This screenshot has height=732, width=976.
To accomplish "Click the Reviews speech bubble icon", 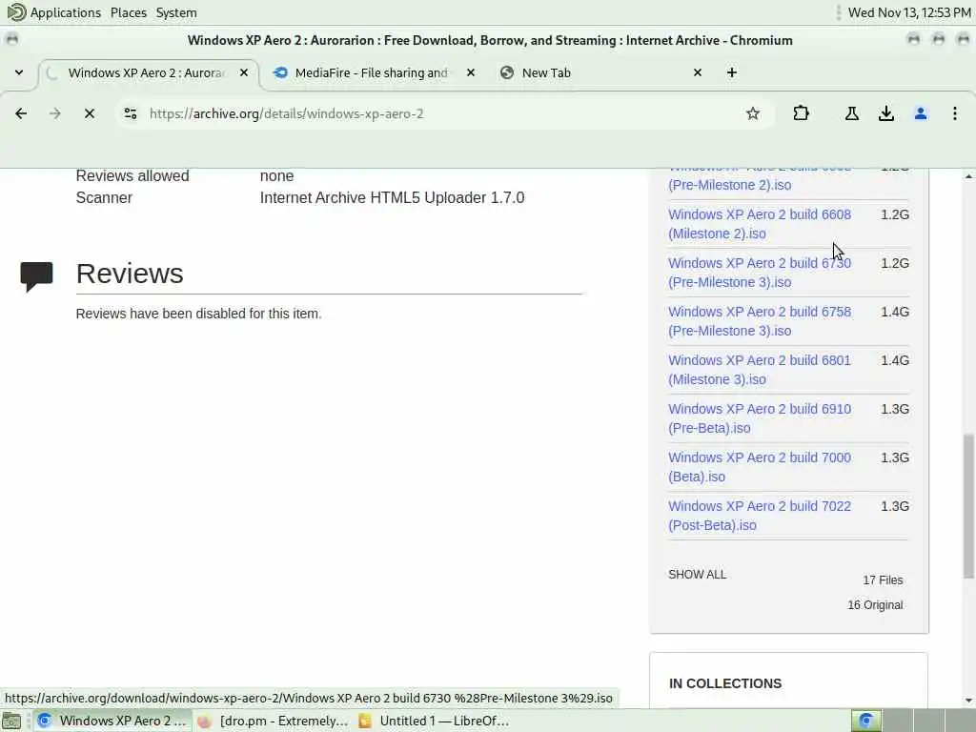I will click(36, 276).
